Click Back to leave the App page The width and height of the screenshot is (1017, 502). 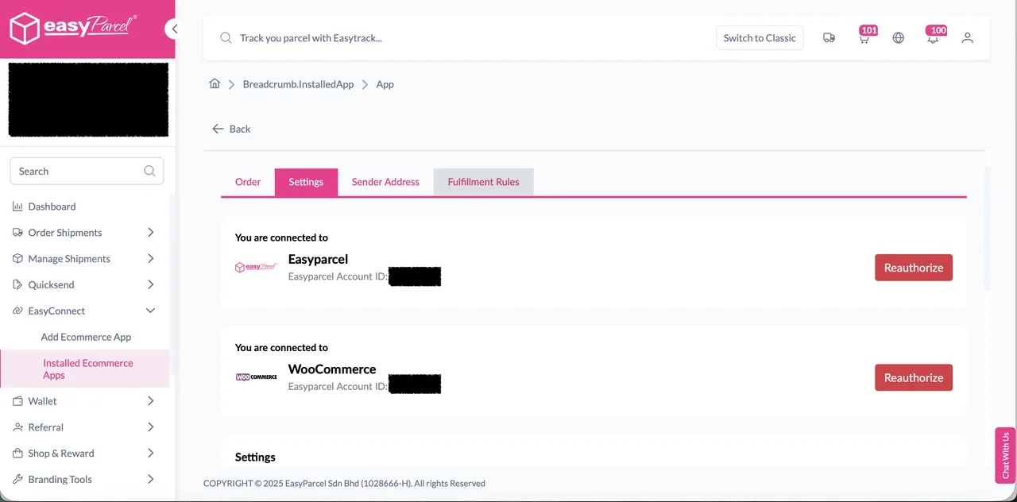pos(230,129)
